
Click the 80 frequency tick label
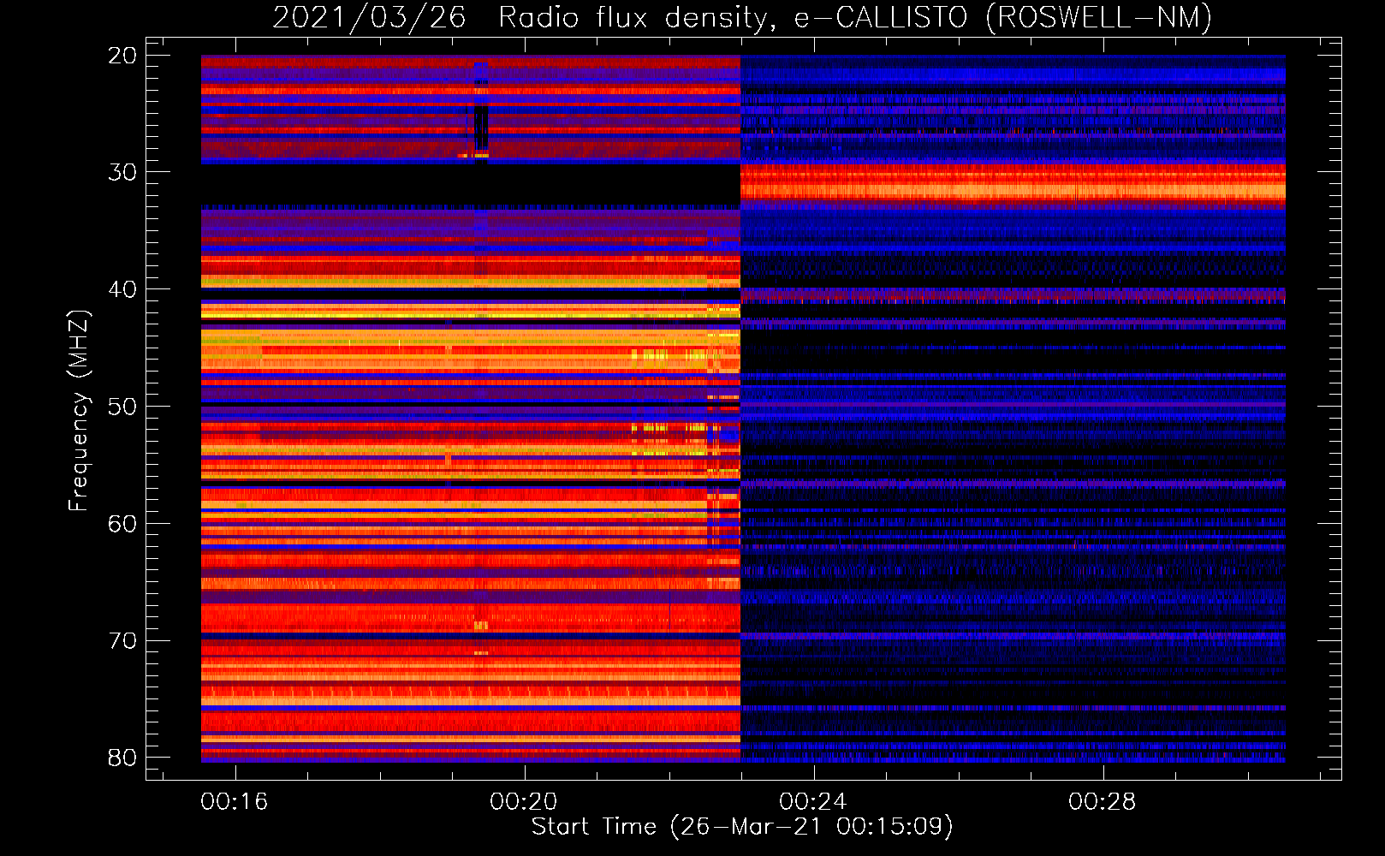pyautogui.click(x=123, y=758)
